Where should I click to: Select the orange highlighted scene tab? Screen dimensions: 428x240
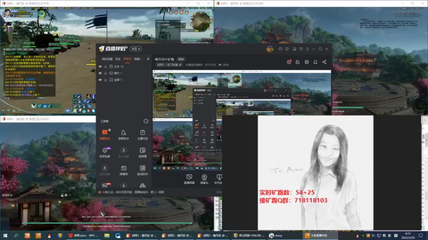point(127,59)
